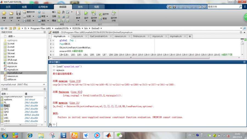Open the Open (打开) dropdown arrow

pyautogui.click(x=11, y=21)
